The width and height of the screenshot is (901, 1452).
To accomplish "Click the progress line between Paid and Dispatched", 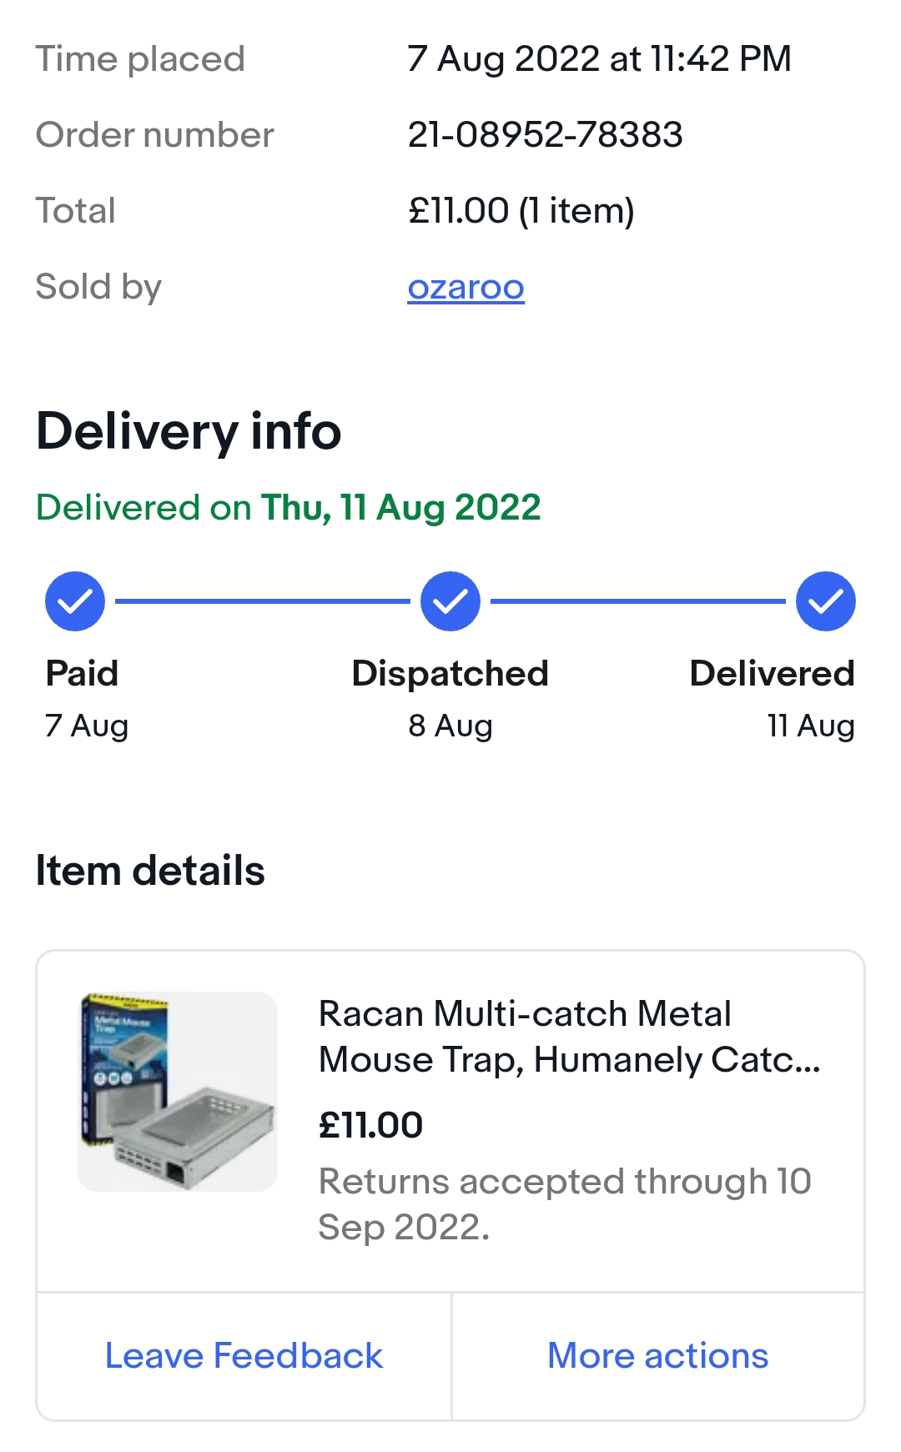I will point(262,601).
